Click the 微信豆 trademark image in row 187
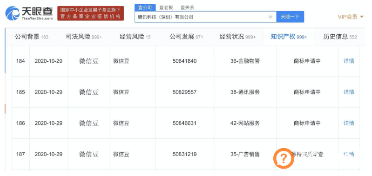372x176 pixels. point(89,154)
